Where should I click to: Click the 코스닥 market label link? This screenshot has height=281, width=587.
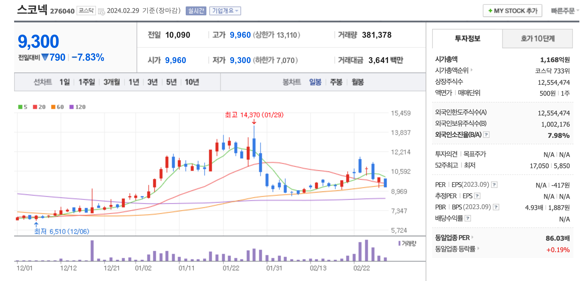pyautogui.click(x=86, y=10)
